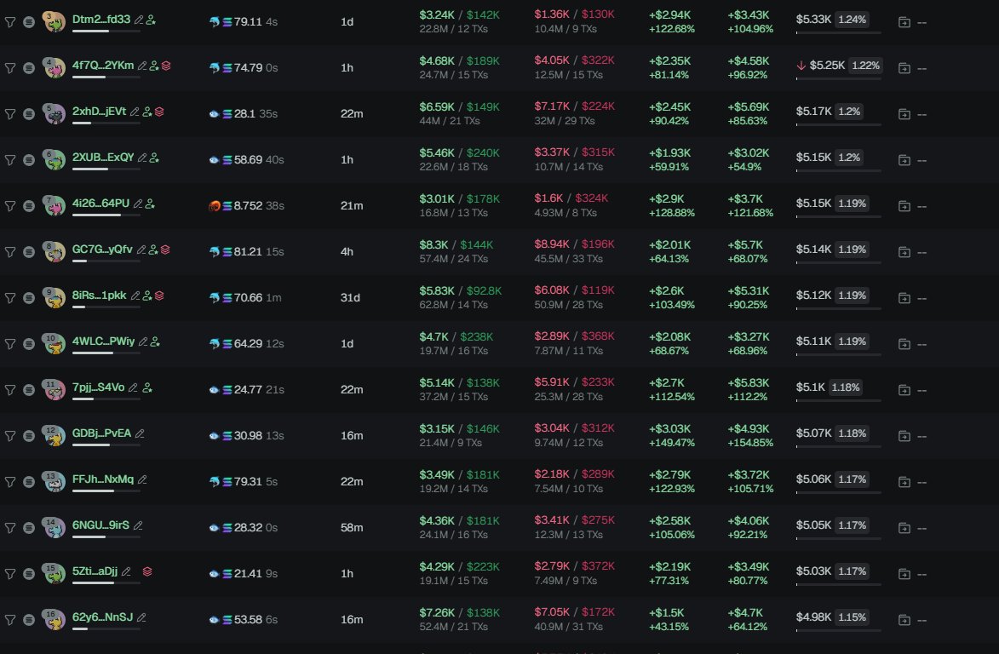Screen dimensions: 999x654
Task: Select the 53.58 SOL balance
Action: point(248,620)
